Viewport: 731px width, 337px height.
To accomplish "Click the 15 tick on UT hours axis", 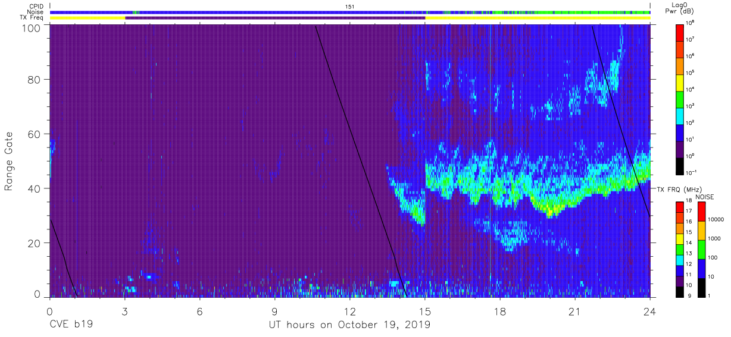I will pyautogui.click(x=425, y=311).
